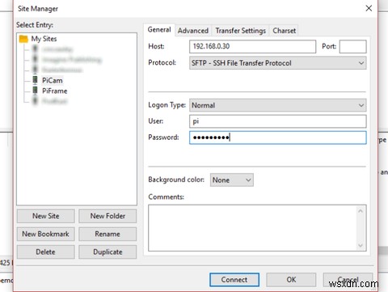Viewport: 388px width, 292px height.
Task: Click the User field containing pi
Action: click(x=278, y=121)
